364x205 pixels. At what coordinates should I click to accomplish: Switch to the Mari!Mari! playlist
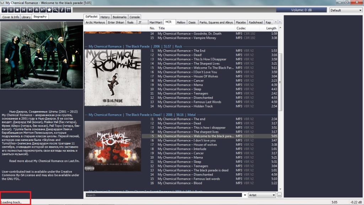156,22
